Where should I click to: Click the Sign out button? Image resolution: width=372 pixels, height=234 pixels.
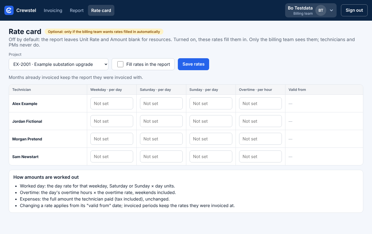pyautogui.click(x=354, y=10)
